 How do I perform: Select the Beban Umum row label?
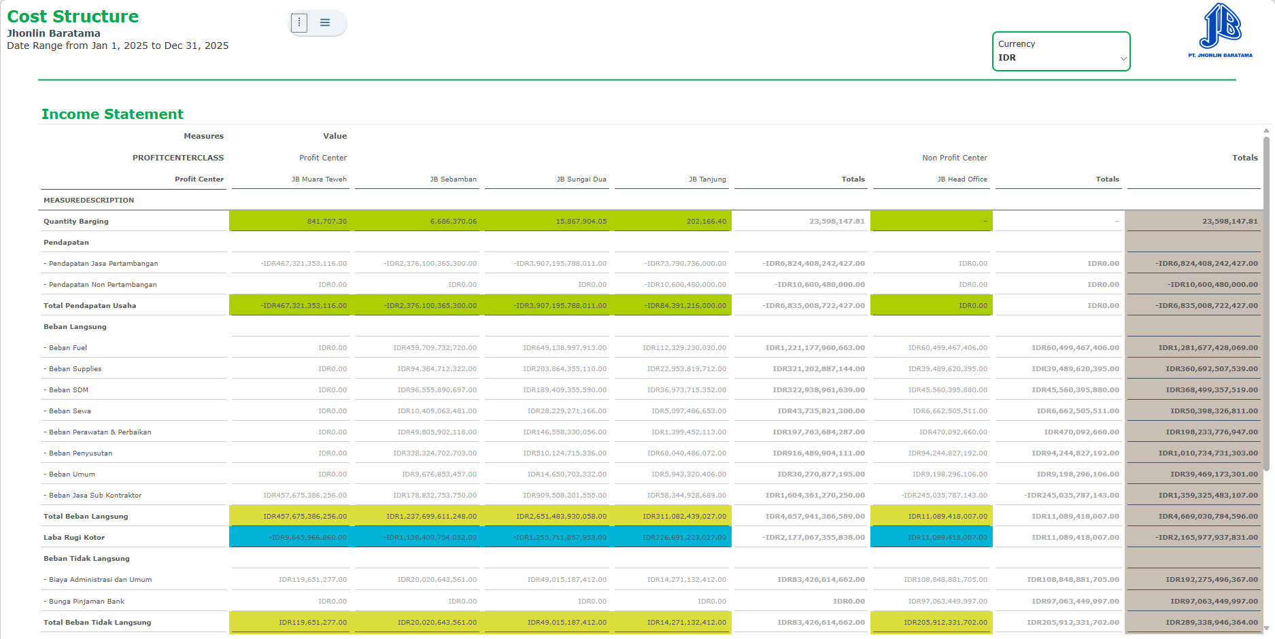(x=69, y=474)
